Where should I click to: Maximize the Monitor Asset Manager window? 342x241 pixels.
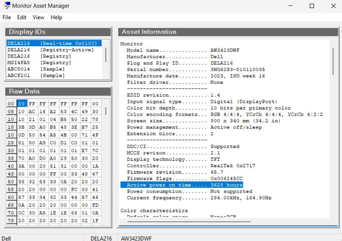[312, 6]
